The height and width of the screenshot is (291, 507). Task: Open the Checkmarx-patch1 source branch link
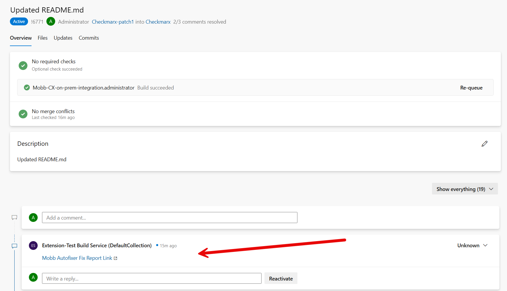tap(113, 22)
